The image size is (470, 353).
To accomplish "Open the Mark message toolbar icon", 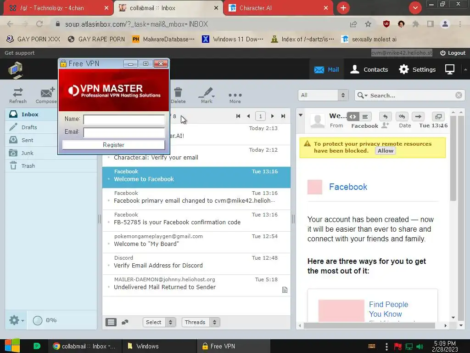I will [207, 96].
